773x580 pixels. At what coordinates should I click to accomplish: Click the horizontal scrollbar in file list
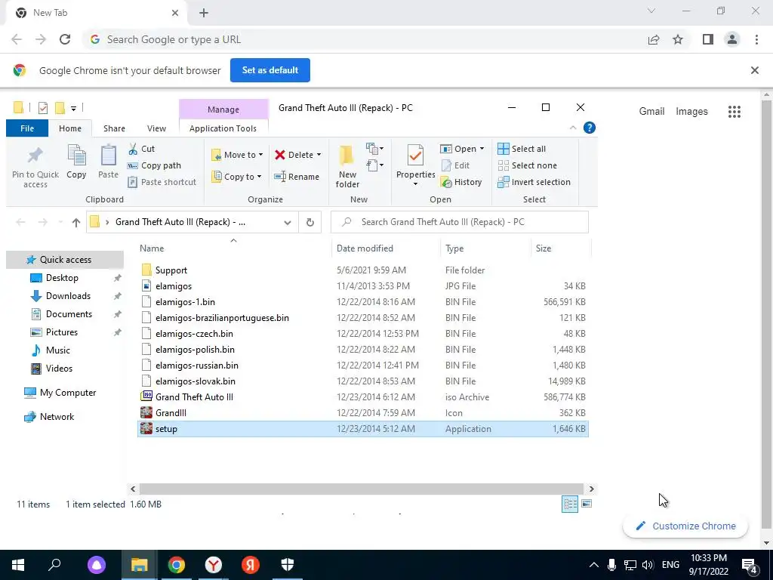tap(362, 489)
